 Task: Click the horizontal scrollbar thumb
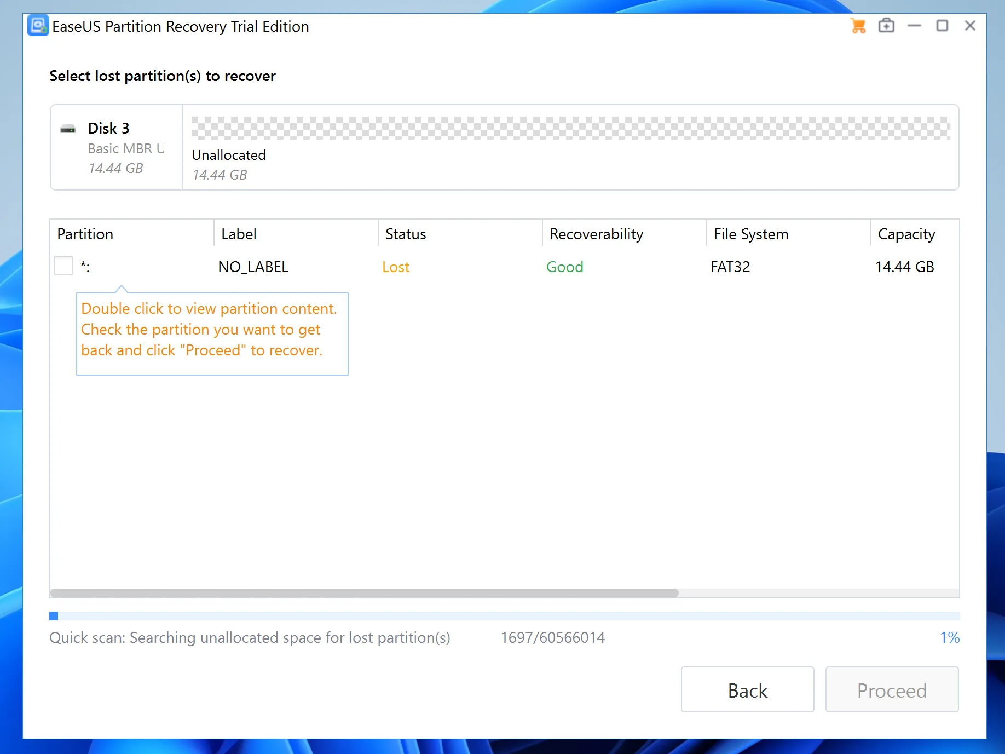point(365,593)
